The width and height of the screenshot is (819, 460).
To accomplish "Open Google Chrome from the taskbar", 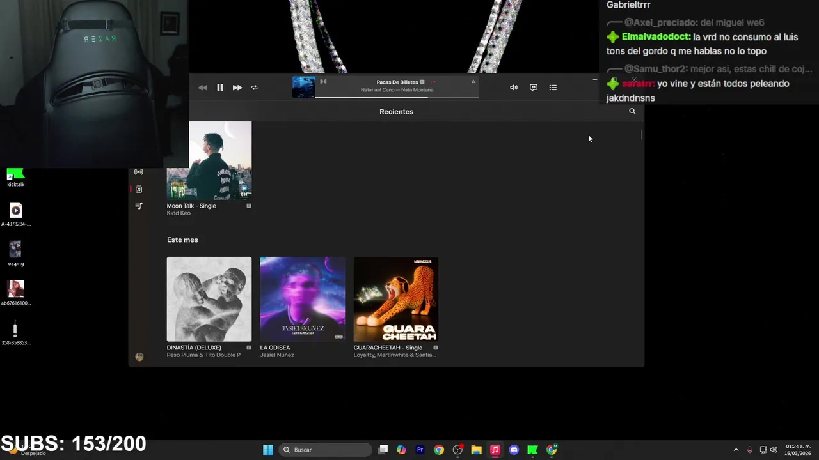I will 438,450.
